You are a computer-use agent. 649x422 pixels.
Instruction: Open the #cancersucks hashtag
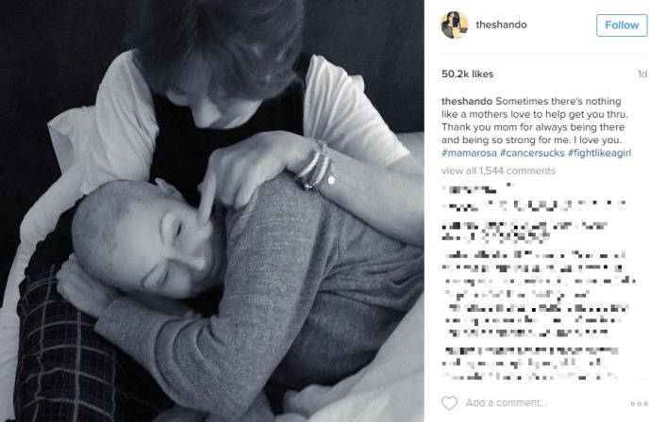pos(532,153)
